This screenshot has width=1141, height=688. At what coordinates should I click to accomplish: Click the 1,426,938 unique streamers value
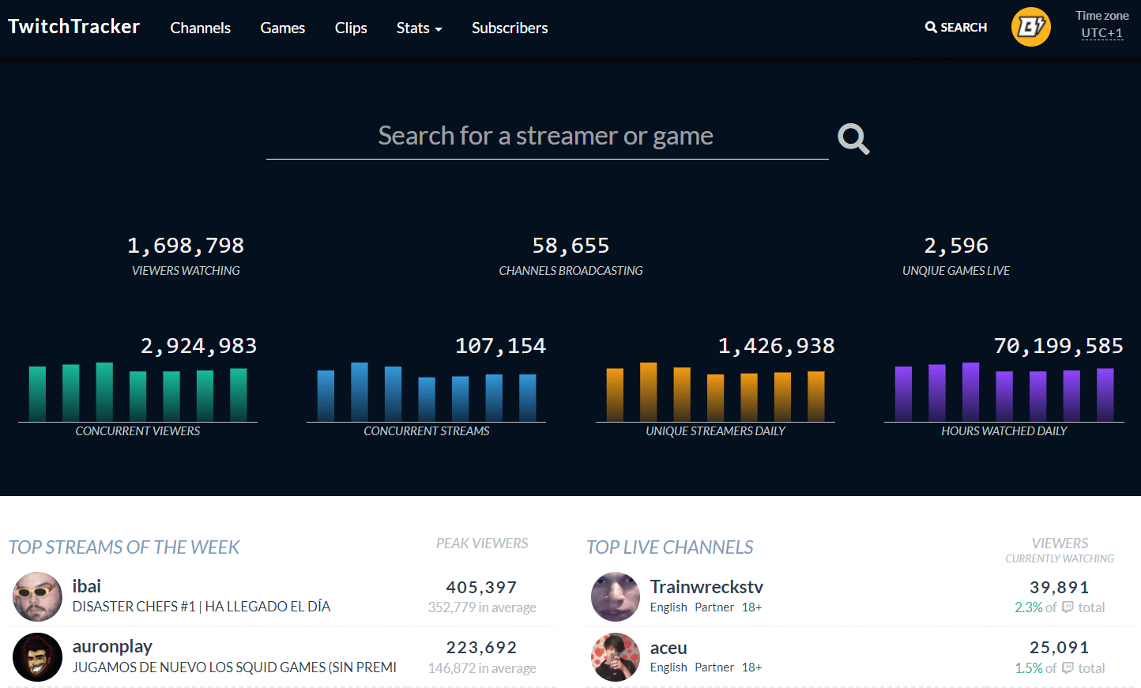click(776, 346)
